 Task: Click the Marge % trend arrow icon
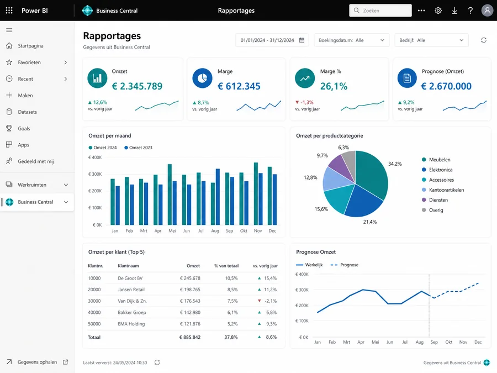pos(305,78)
